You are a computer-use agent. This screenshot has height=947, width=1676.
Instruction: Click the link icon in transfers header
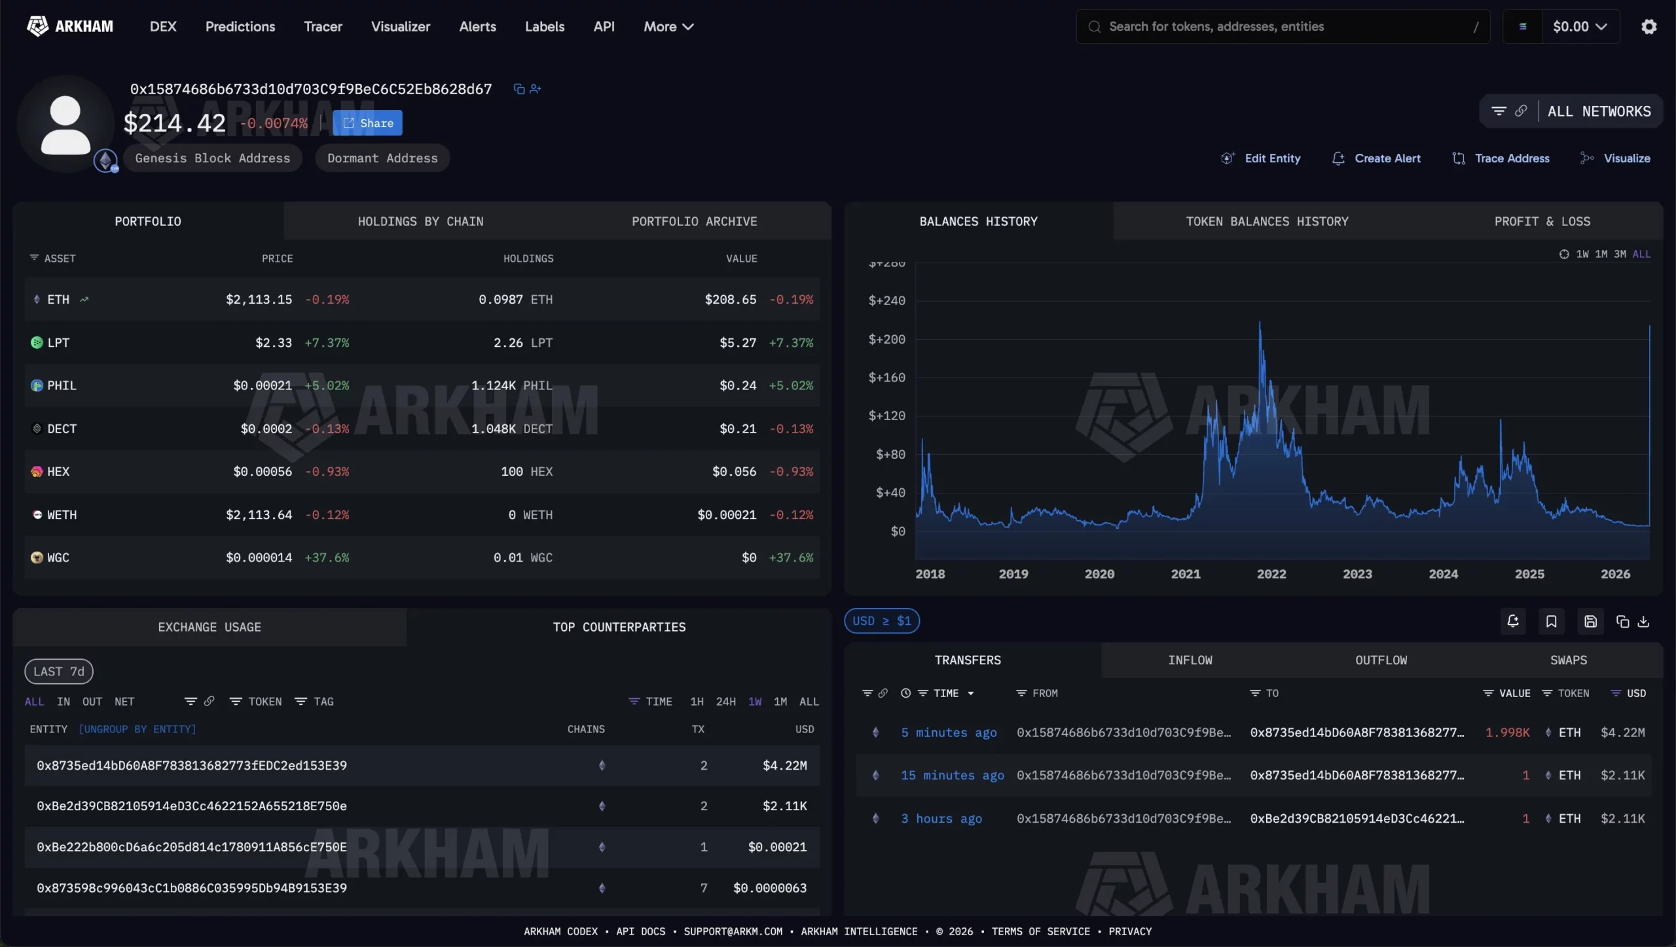(x=883, y=693)
